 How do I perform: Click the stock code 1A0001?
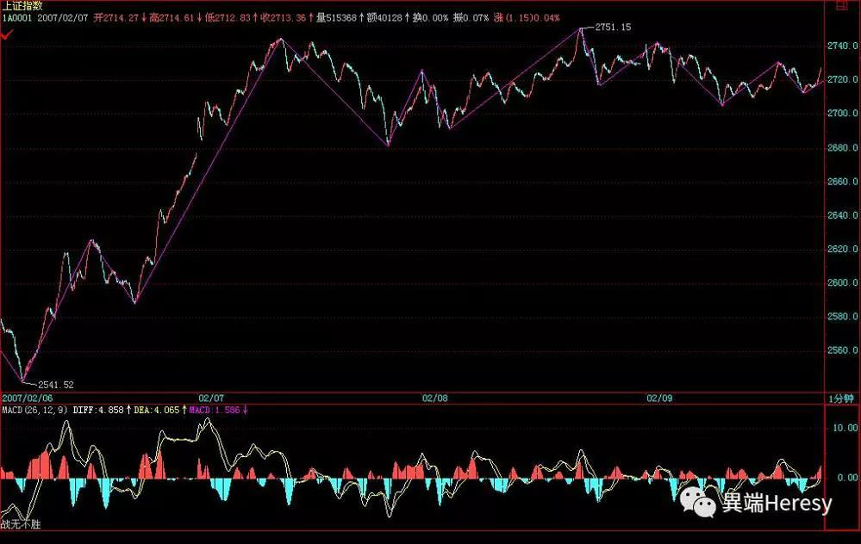pos(17,18)
